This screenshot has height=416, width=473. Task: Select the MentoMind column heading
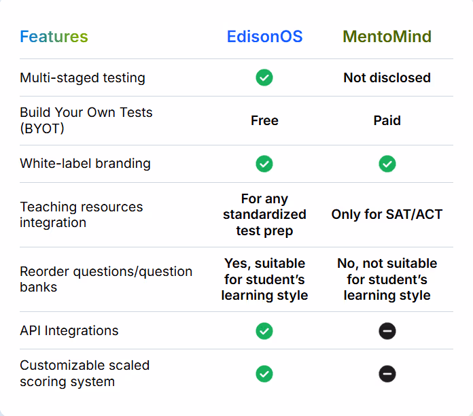(x=387, y=37)
